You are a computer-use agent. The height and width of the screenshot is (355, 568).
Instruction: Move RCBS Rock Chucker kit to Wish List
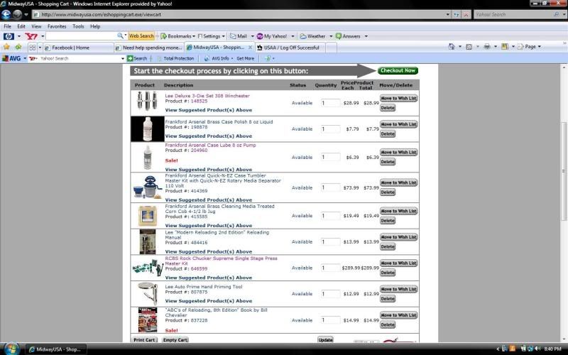[398, 263]
